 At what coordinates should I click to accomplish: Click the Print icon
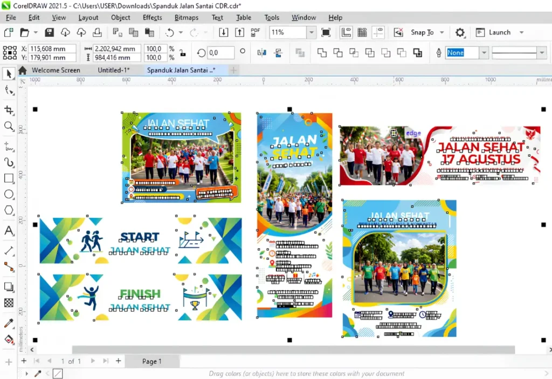click(97, 32)
